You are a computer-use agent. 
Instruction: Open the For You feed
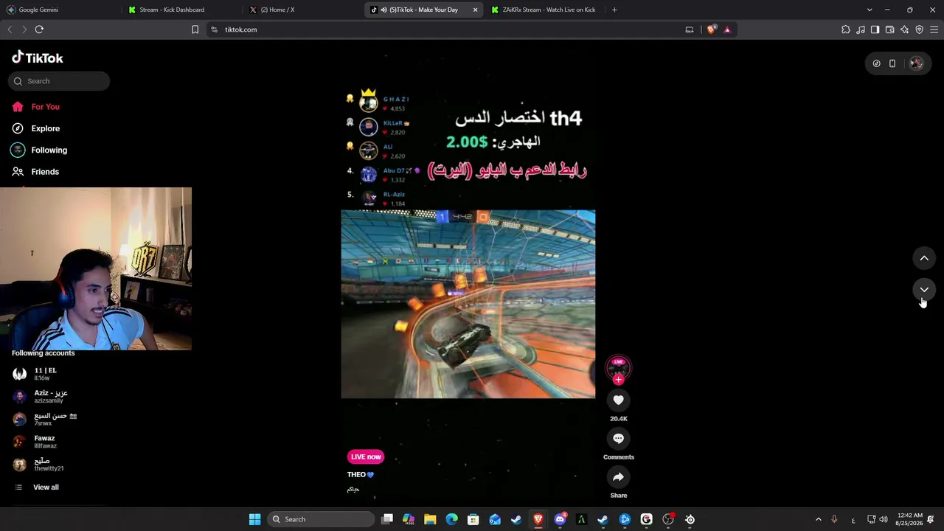(45, 107)
